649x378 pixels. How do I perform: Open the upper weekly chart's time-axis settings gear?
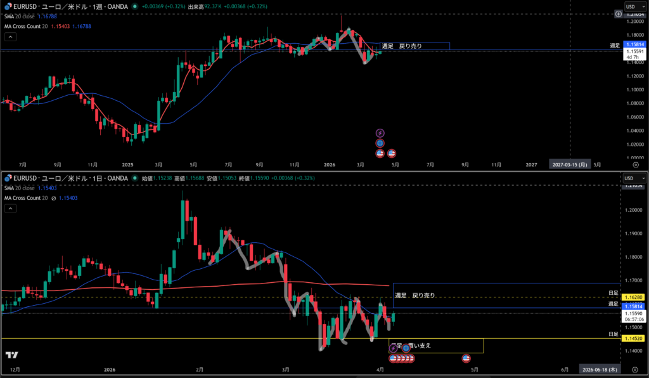(x=636, y=164)
